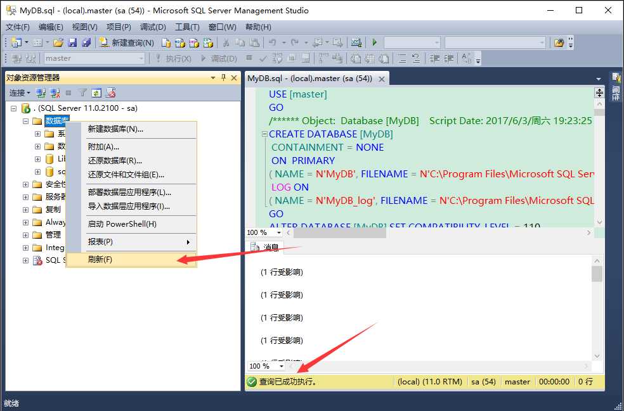Click the New Project toolbar icon
This screenshot has height=411, width=624.
coord(16,42)
